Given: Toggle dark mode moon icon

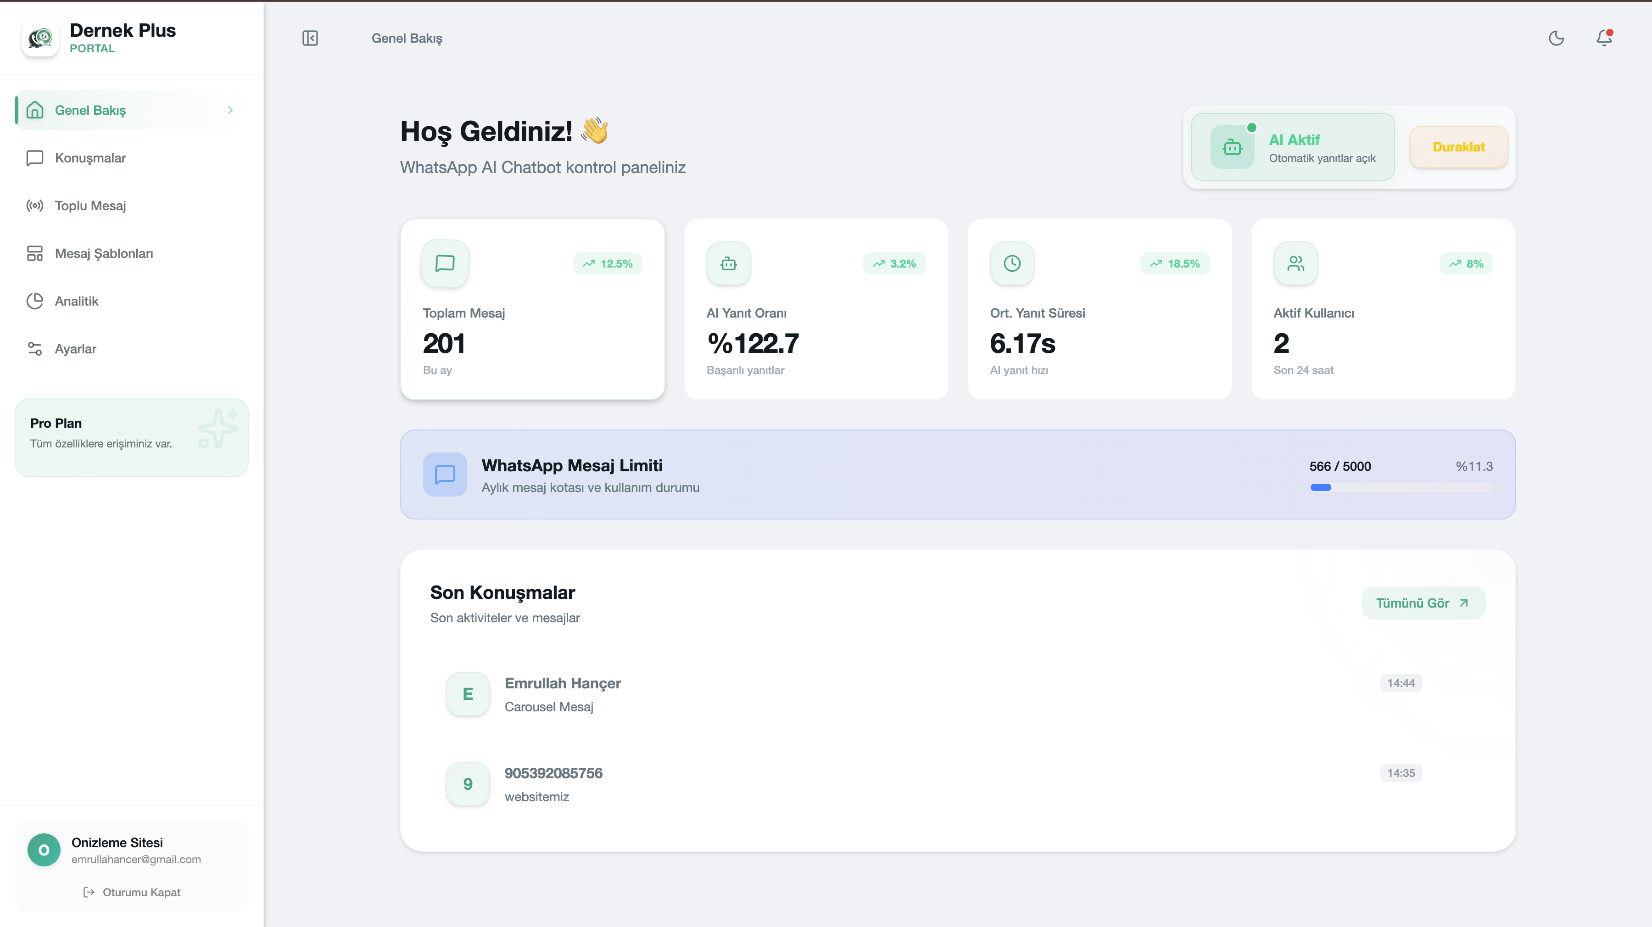Looking at the screenshot, I should [x=1557, y=39].
